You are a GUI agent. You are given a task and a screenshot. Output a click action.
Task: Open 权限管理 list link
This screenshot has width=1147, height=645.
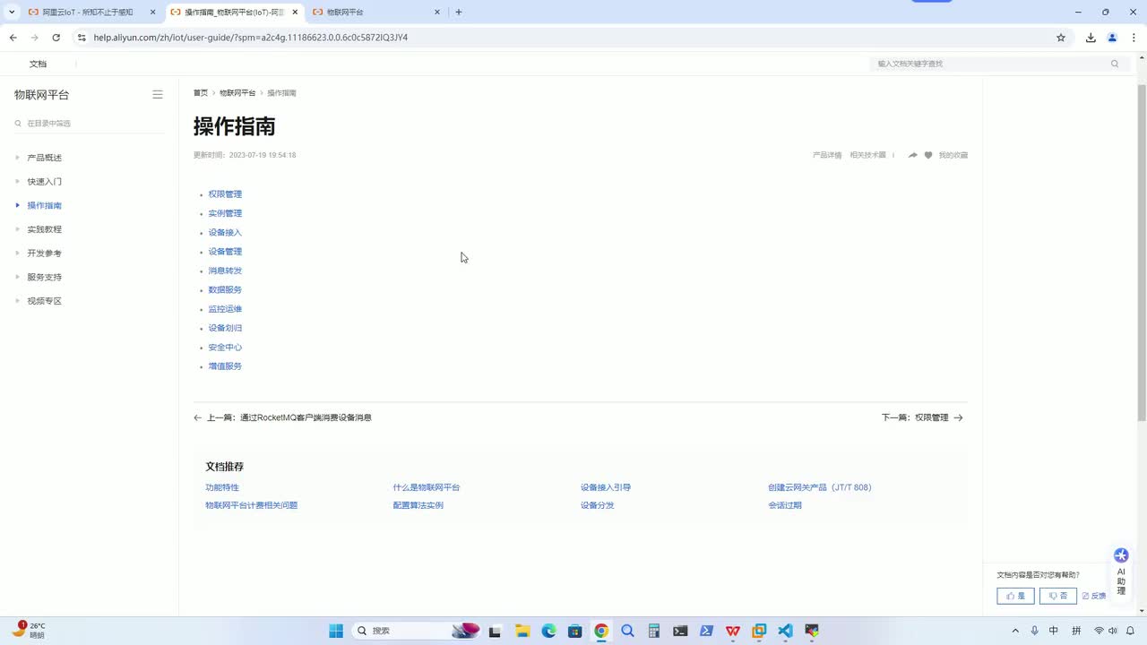[x=225, y=194]
